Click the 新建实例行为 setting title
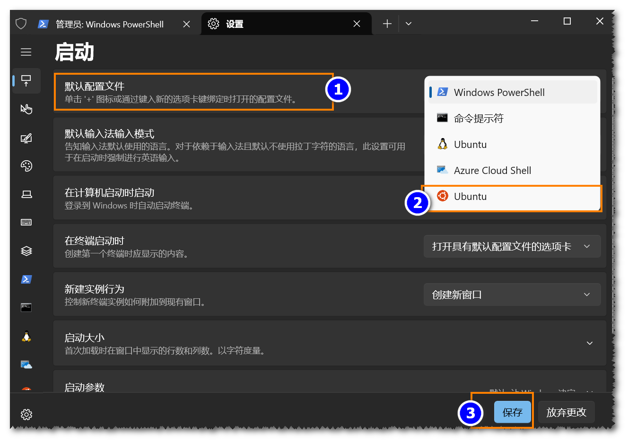Screen dimensions: 628x442 tap(95, 289)
